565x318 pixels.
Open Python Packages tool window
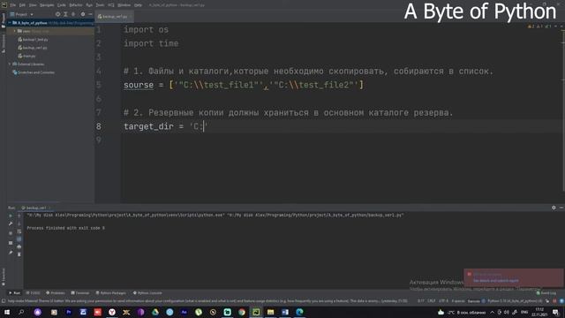[111, 293]
